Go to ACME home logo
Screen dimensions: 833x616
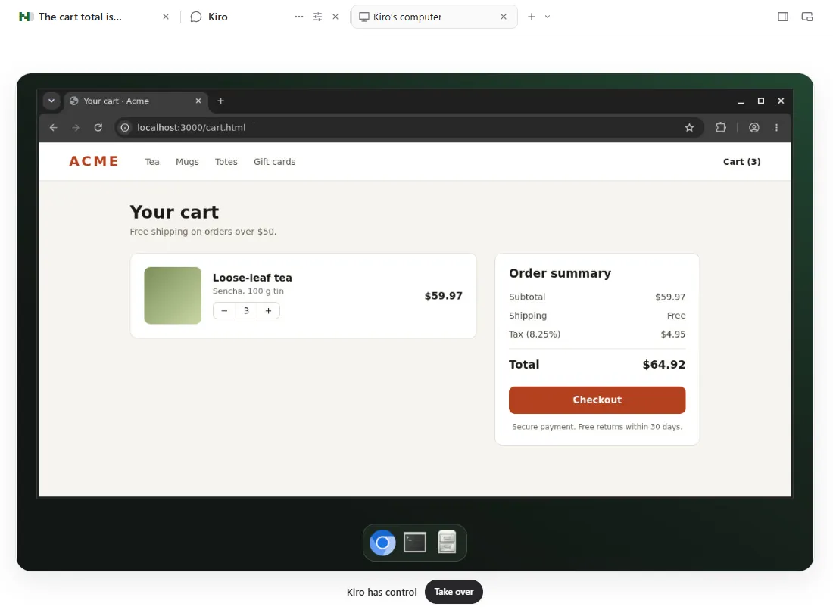pyautogui.click(x=93, y=161)
